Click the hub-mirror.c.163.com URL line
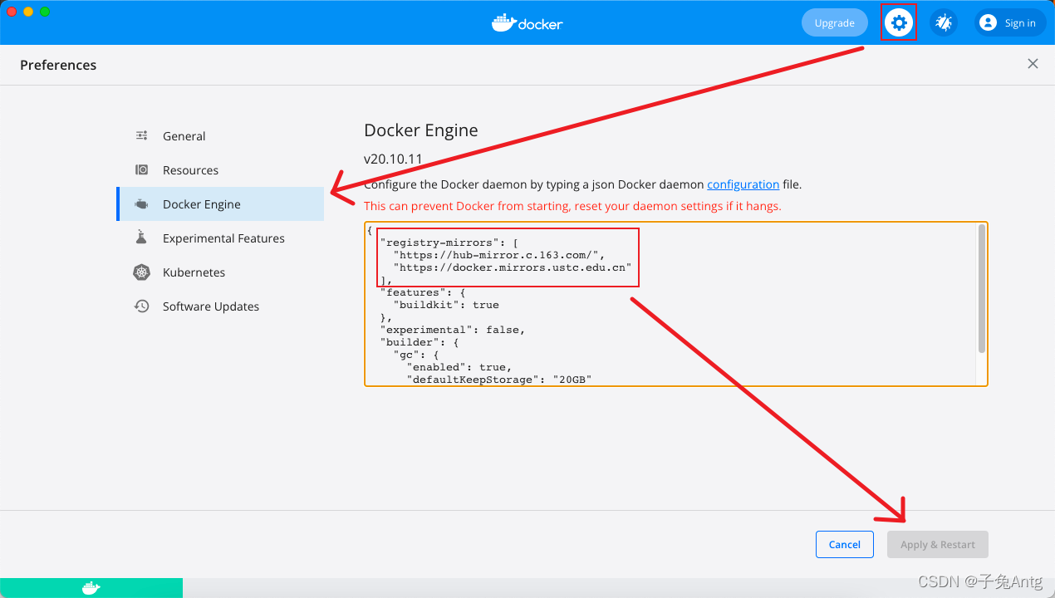Screen dimensions: 1055x598 (499, 255)
